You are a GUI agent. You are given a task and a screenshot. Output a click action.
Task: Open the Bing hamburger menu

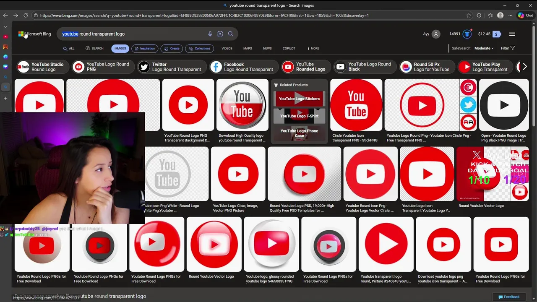tap(512, 34)
